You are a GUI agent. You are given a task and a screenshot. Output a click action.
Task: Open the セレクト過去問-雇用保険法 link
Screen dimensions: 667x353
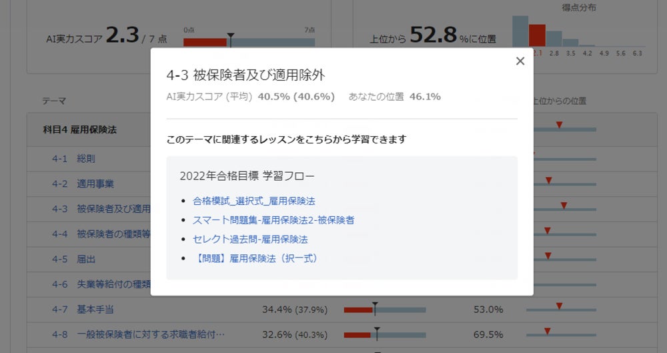pyautogui.click(x=250, y=239)
